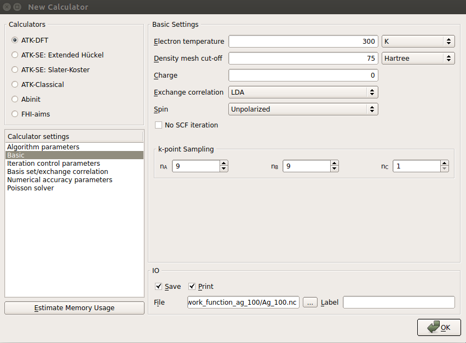466x343 pixels.
Task: Increase the nC k-point value
Action: tap(444, 164)
